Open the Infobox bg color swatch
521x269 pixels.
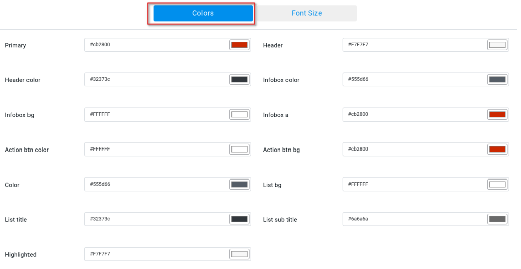coord(239,114)
